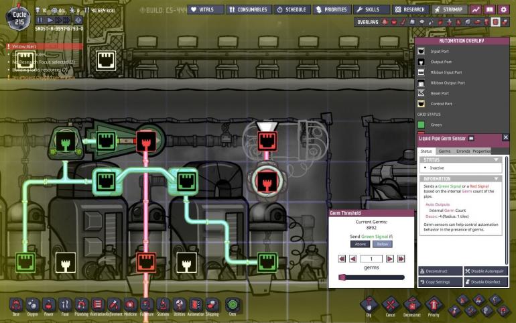This screenshot has width=516, height=323.
Task: Click the germ threshold slider handle
Action: 342,277
